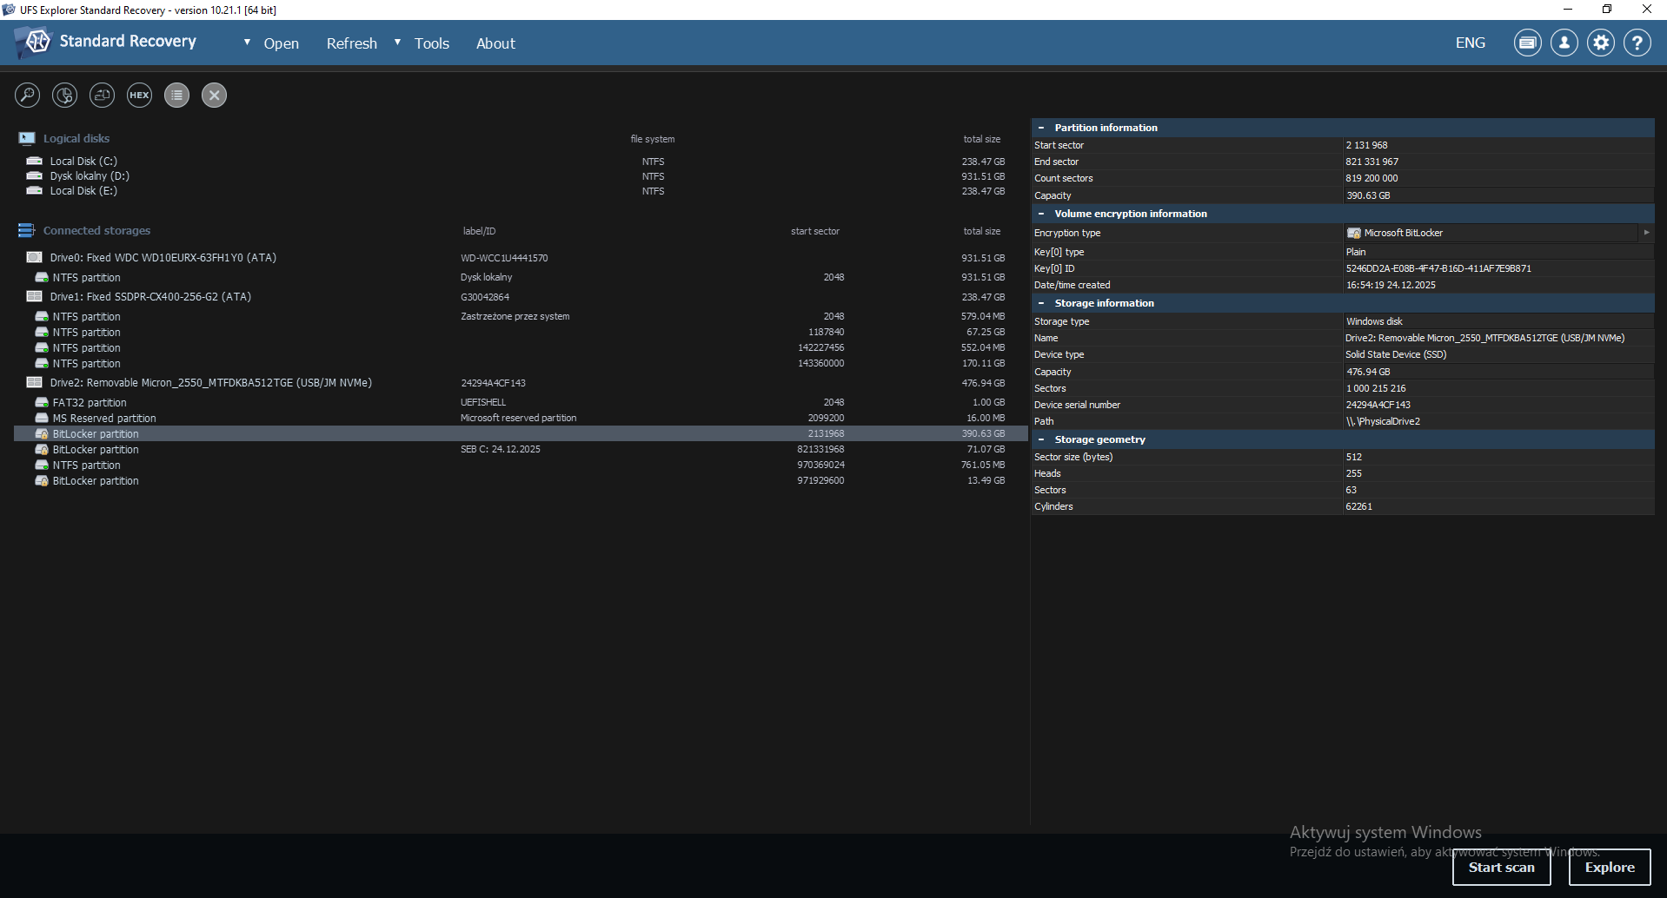Viewport: 1667px width, 898px height.
Task: Toggle the properties list panel icon
Action: pyautogui.click(x=177, y=96)
